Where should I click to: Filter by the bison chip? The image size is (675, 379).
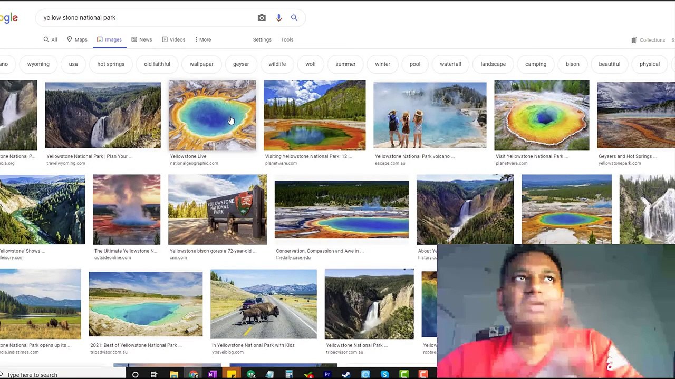(573, 64)
